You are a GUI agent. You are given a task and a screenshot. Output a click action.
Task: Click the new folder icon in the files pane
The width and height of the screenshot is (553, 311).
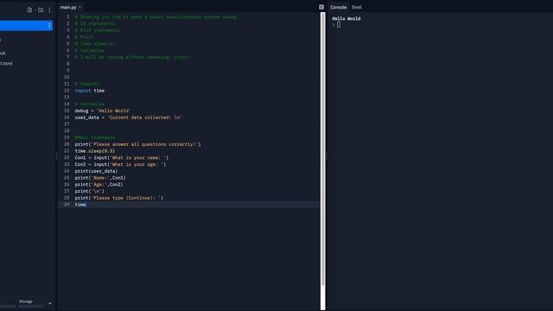click(41, 10)
